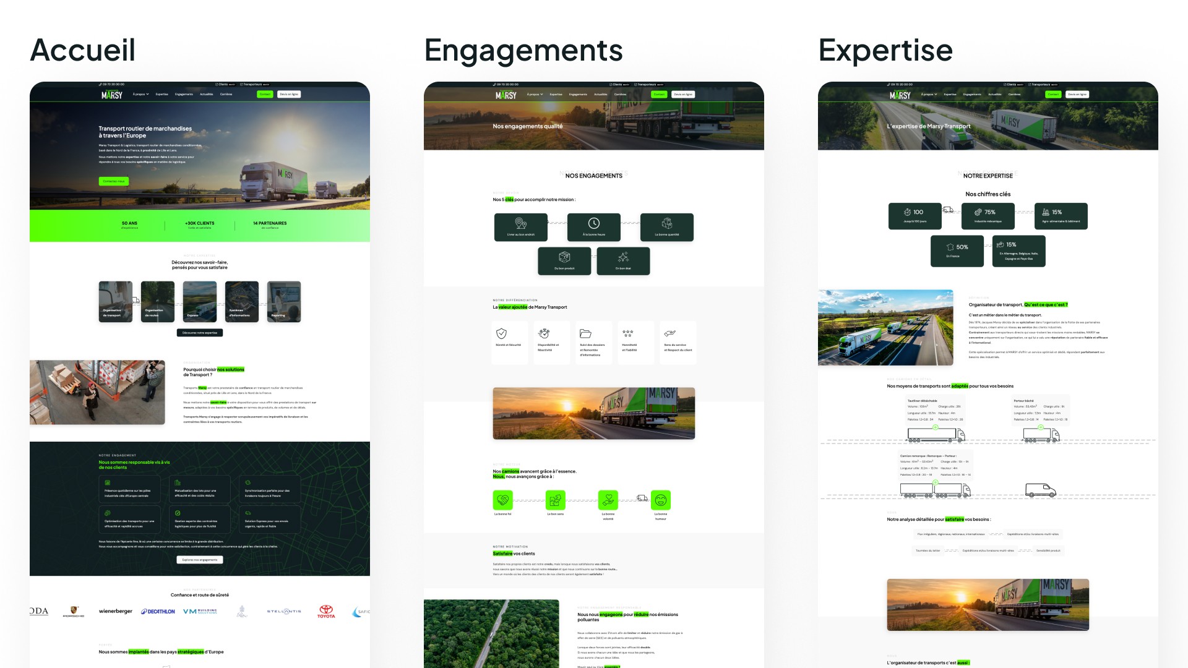Click the shield icon Sûreté et Sécurité card
The image size is (1188, 668).
point(509,341)
